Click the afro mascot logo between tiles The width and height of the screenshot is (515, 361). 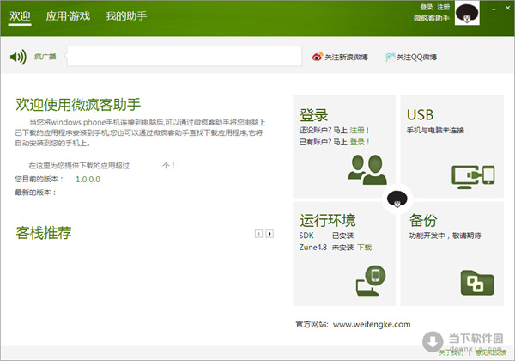click(x=397, y=199)
